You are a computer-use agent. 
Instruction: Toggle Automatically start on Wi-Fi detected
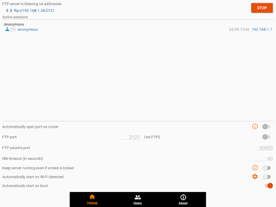click(266, 177)
